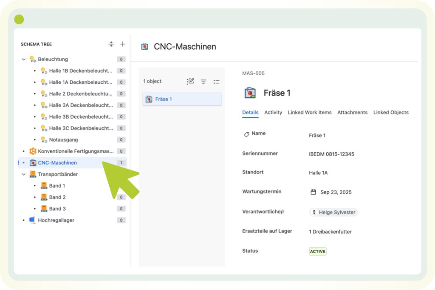Click serial number IBEDM 0815-12345
This screenshot has width=435, height=290.
[x=331, y=154]
